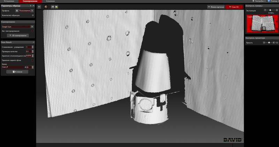Click the green folder icon in viewport toolbar
This screenshot has height=147, width=279.
56,7
